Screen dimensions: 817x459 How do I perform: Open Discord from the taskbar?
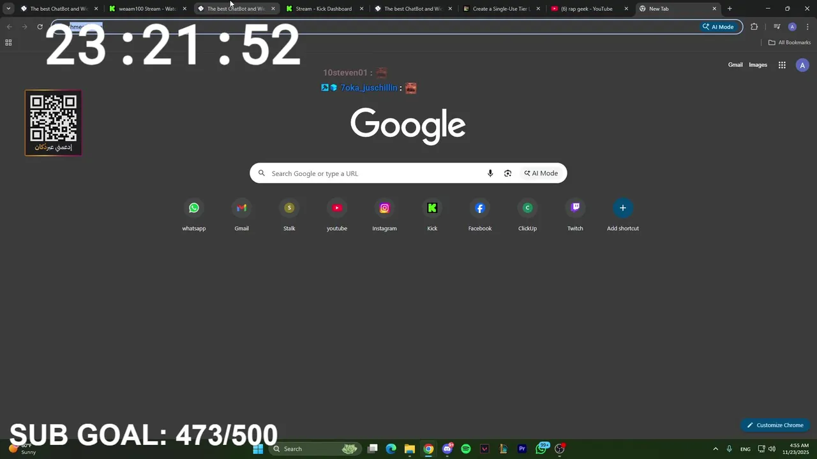click(x=447, y=449)
